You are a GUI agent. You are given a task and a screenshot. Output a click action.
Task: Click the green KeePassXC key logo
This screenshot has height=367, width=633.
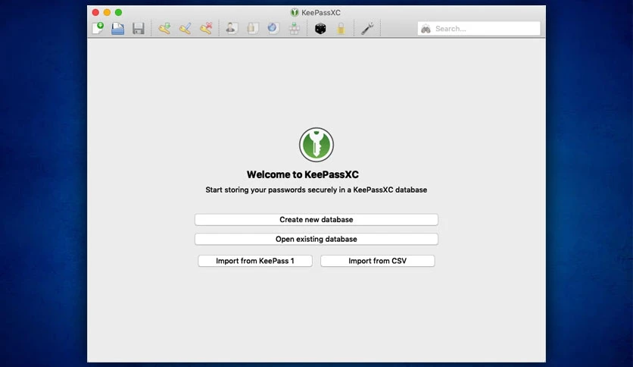pyautogui.click(x=316, y=145)
